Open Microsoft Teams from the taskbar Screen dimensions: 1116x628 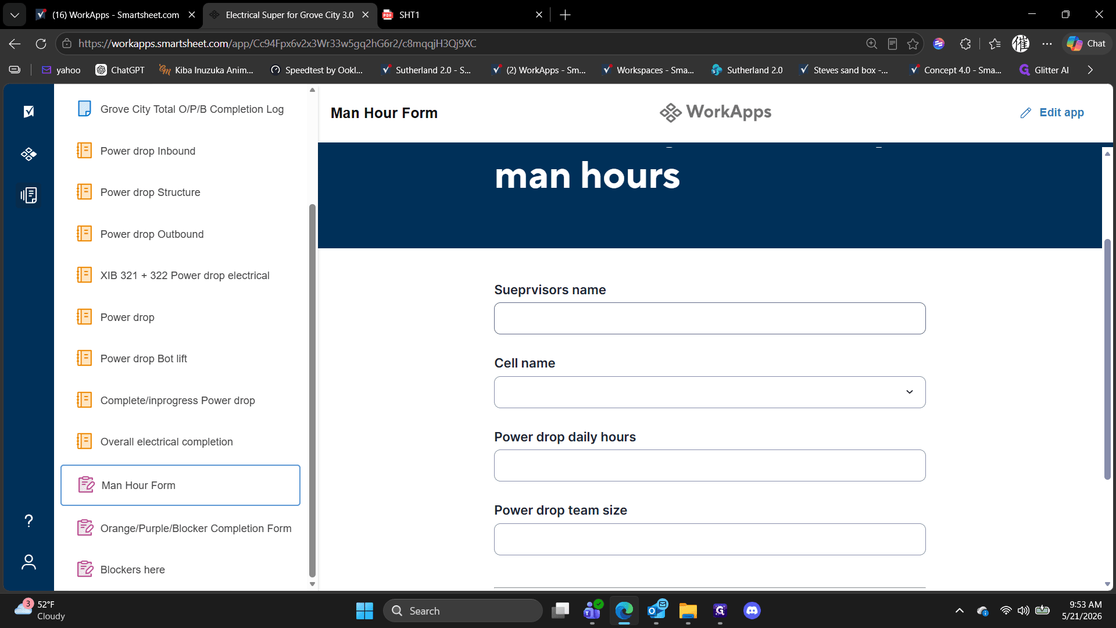[x=592, y=611]
